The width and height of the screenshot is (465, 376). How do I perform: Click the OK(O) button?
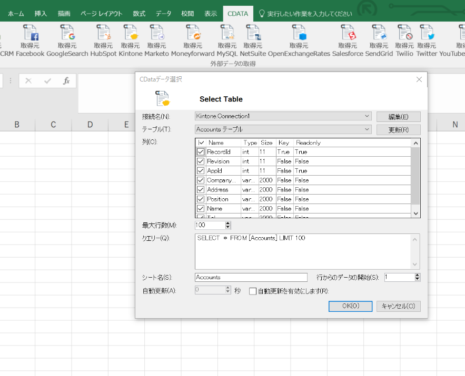tap(350, 306)
